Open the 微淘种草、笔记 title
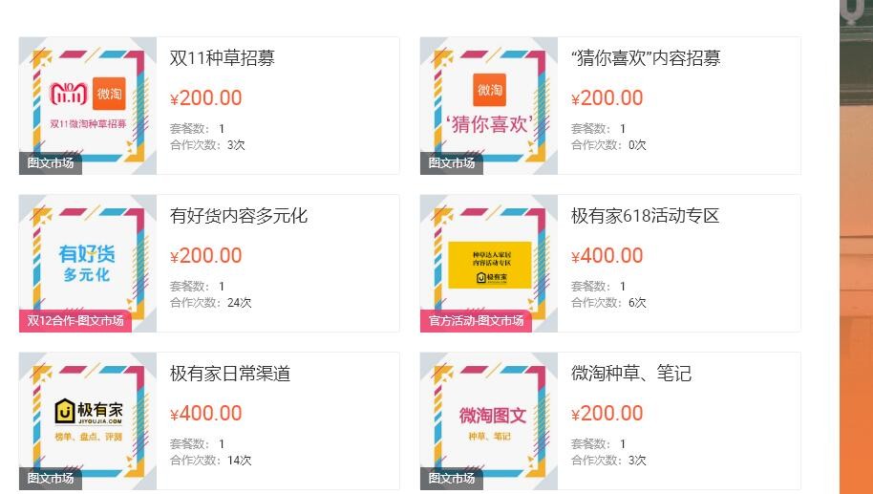Image resolution: width=873 pixels, height=494 pixels. click(631, 374)
